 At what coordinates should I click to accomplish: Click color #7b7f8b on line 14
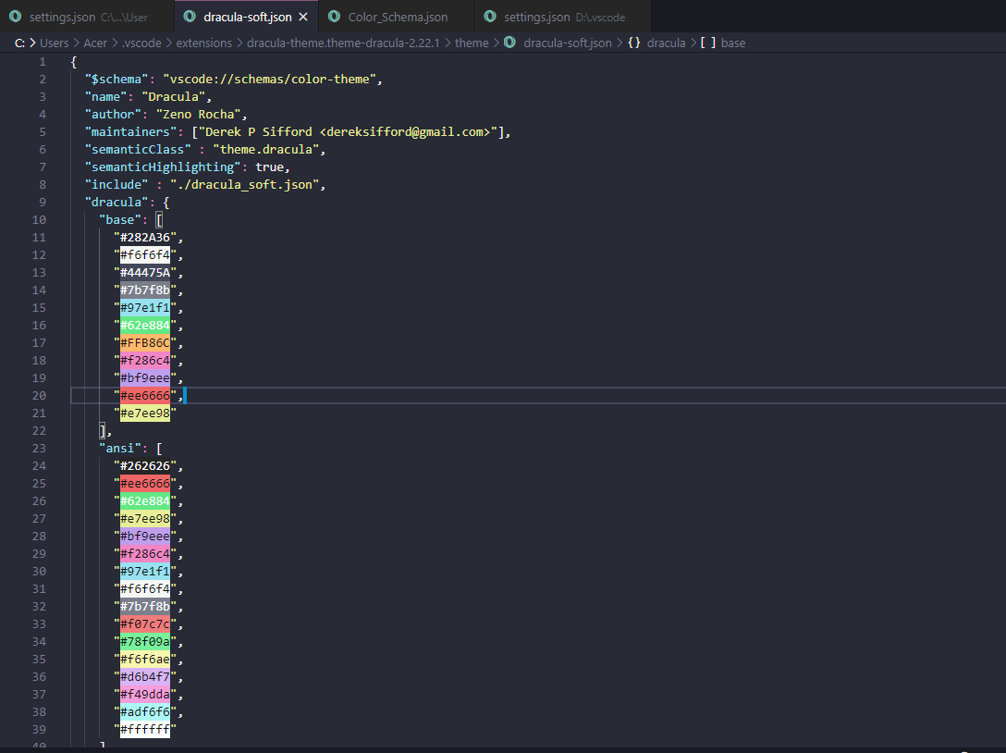tap(145, 290)
